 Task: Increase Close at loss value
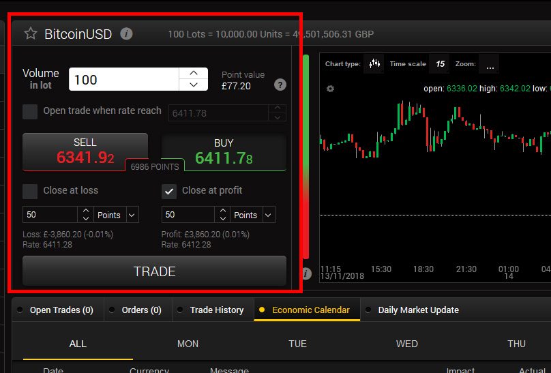tap(86, 211)
